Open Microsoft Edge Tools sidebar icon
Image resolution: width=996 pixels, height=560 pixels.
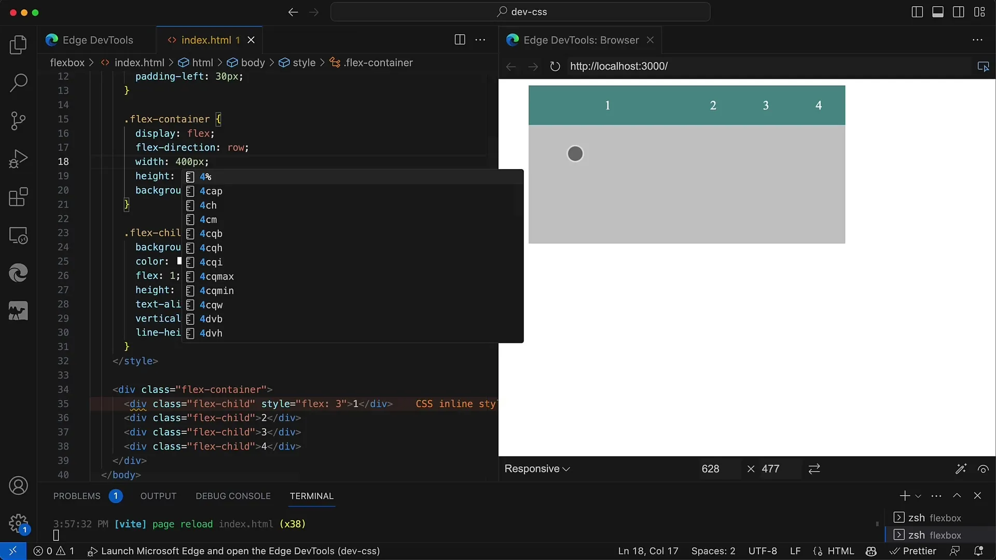[x=18, y=273]
